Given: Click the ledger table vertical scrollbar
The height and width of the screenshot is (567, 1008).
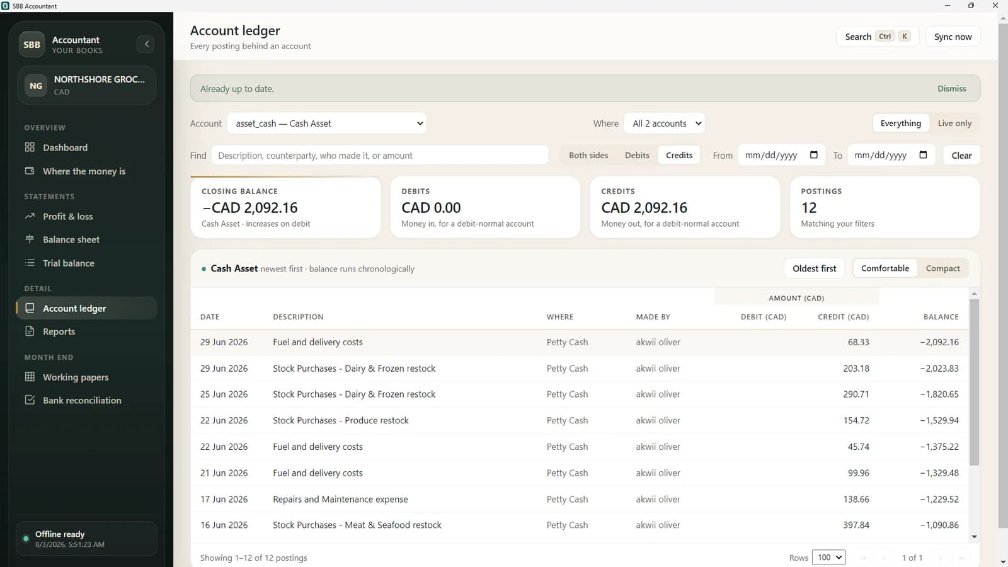Looking at the screenshot, I should 974,382.
